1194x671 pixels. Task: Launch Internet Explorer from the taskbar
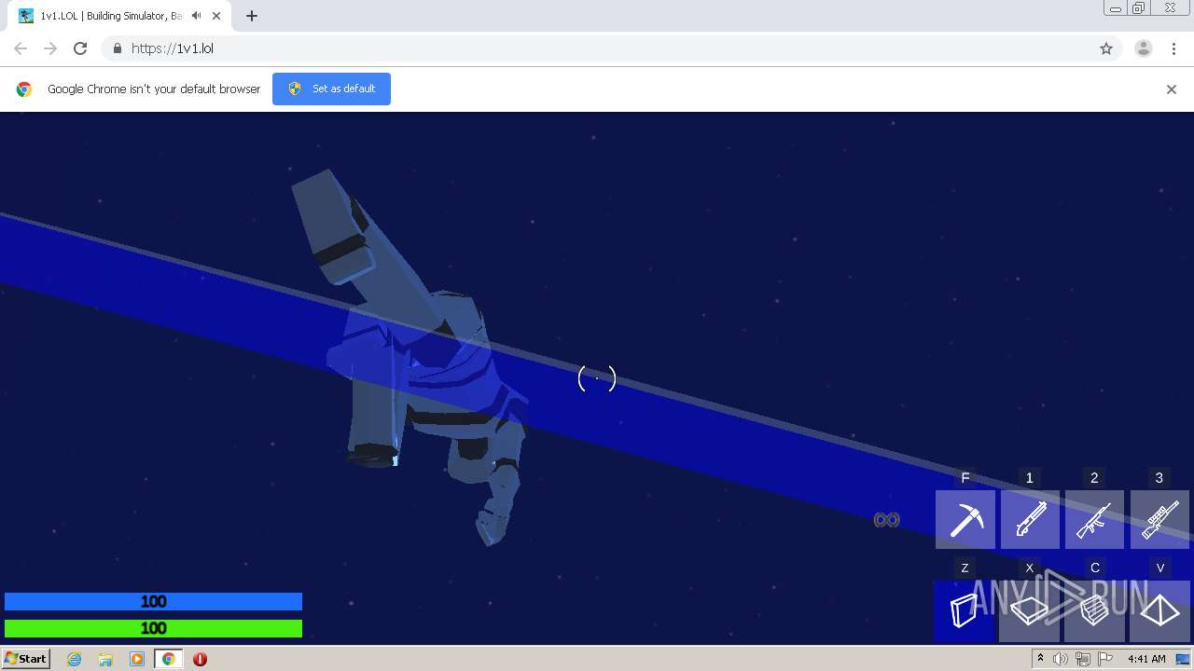[74, 659]
